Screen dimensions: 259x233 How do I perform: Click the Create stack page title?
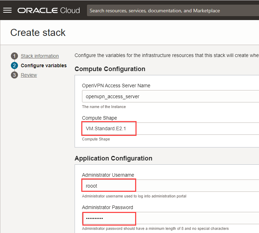pyautogui.click(x=38, y=32)
